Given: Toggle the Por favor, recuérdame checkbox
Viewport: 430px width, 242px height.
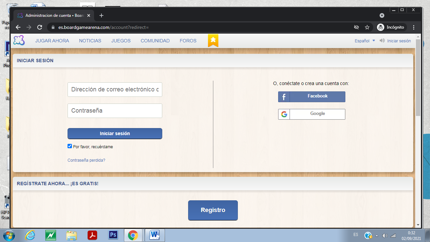Looking at the screenshot, I should coord(70,146).
